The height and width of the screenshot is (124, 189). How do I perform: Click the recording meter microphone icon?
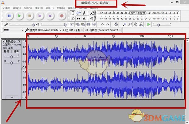(92, 13)
